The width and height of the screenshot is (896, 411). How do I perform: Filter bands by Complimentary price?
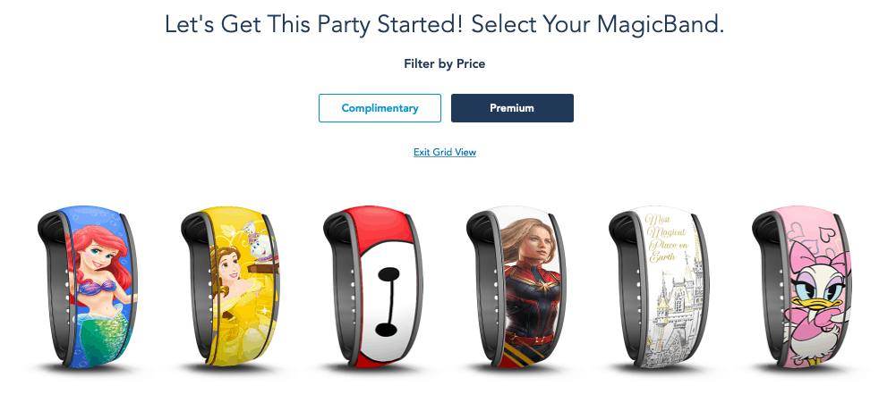[x=380, y=108]
